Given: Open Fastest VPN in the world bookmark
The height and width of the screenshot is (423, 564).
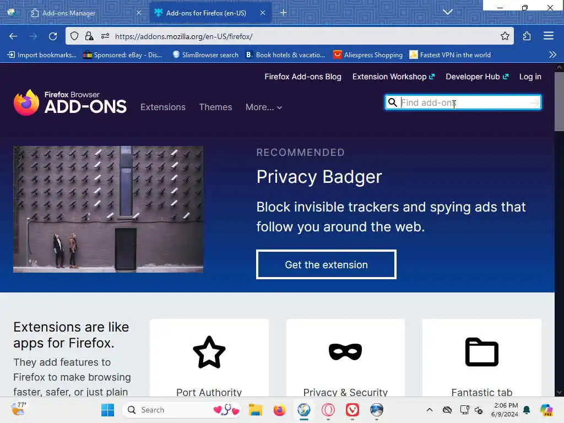Looking at the screenshot, I should click(x=450, y=55).
